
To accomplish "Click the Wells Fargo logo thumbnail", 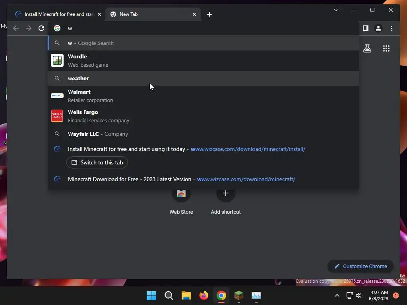I will tap(57, 116).
